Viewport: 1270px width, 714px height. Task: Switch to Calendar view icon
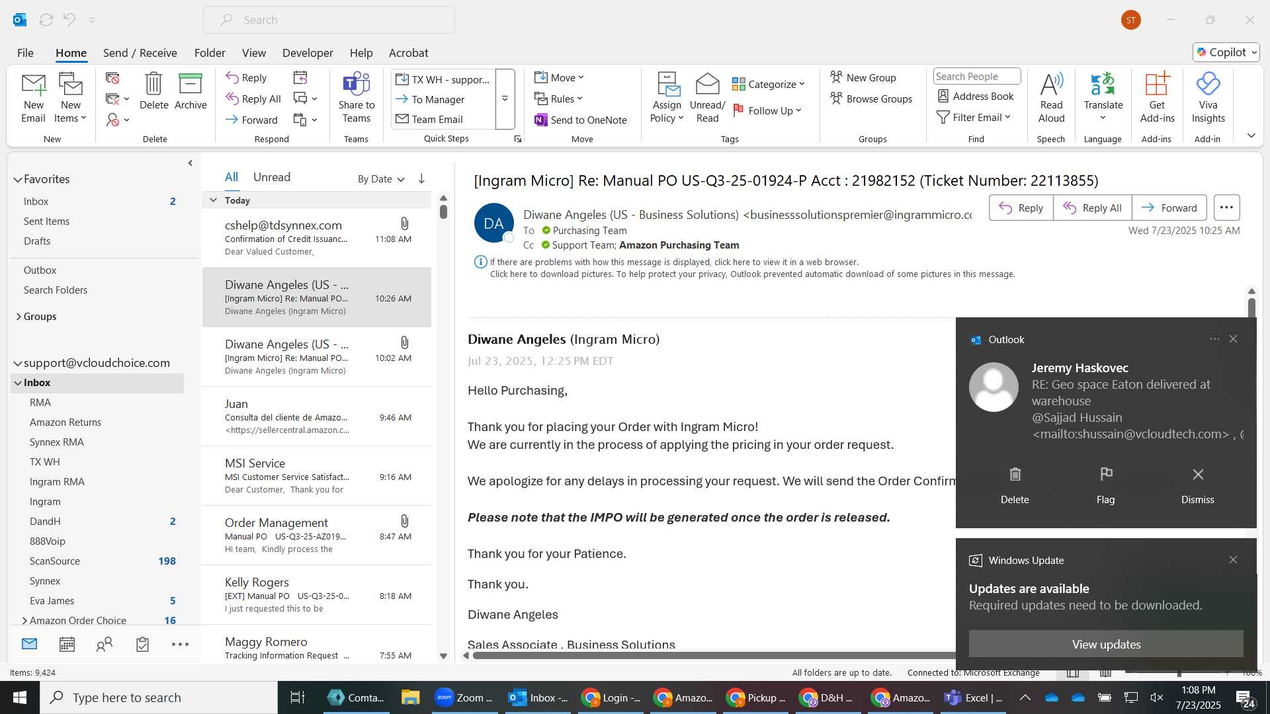tap(67, 644)
